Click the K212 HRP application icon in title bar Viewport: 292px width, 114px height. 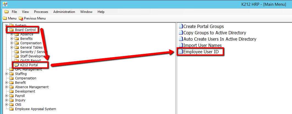[5, 4]
